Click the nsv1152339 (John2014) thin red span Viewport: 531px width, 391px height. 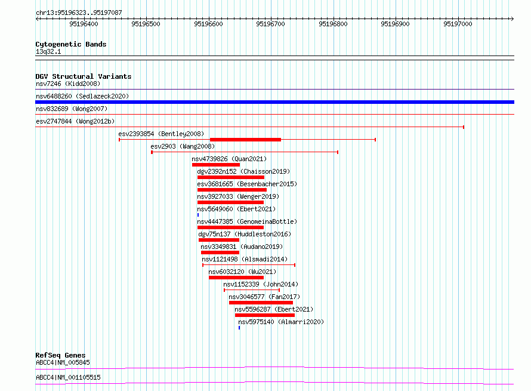(252, 290)
